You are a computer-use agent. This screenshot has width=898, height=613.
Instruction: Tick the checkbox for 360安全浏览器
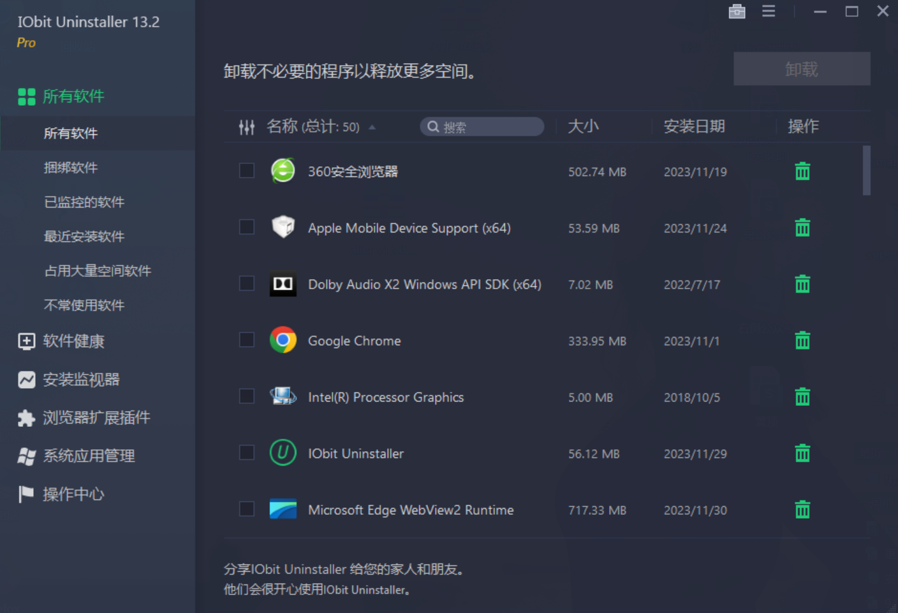[246, 171]
